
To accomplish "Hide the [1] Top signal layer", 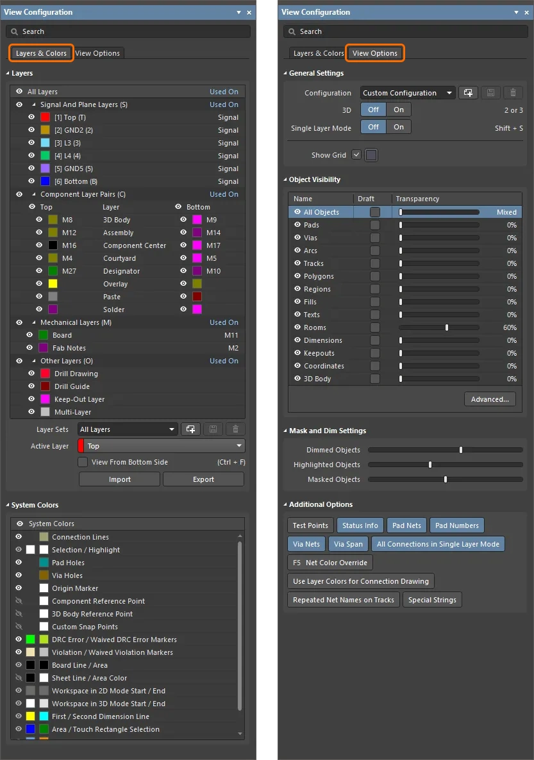I will (31, 117).
